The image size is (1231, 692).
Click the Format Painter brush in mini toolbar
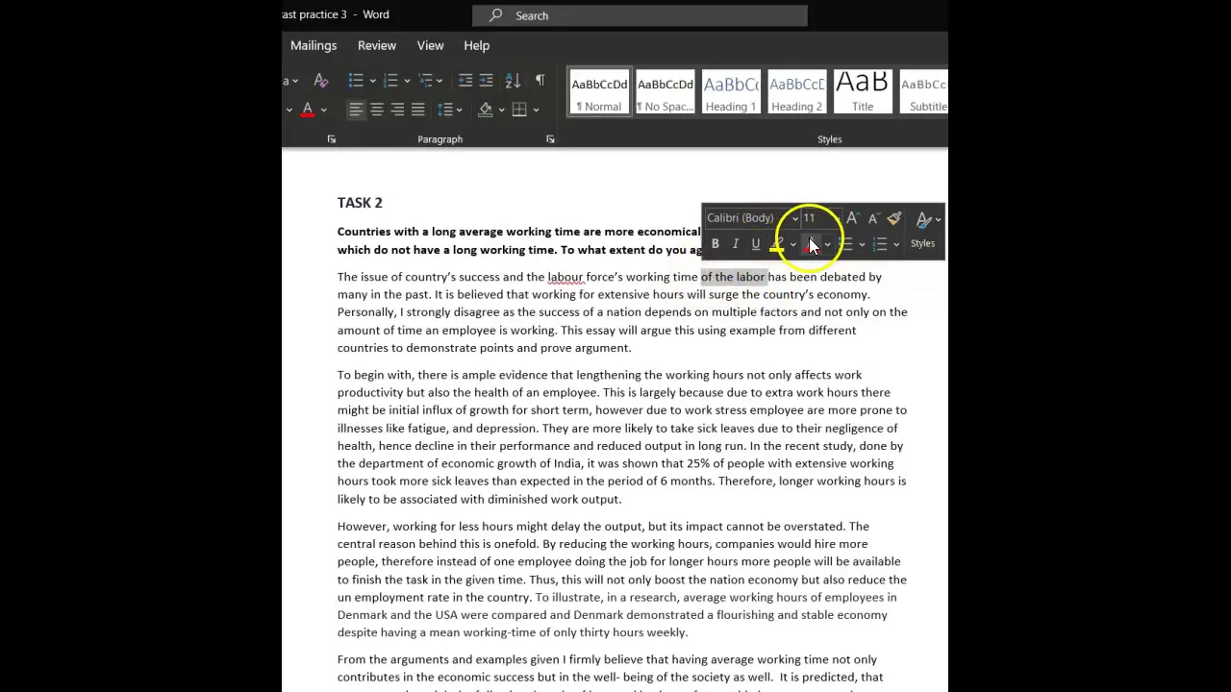pyautogui.click(x=894, y=218)
